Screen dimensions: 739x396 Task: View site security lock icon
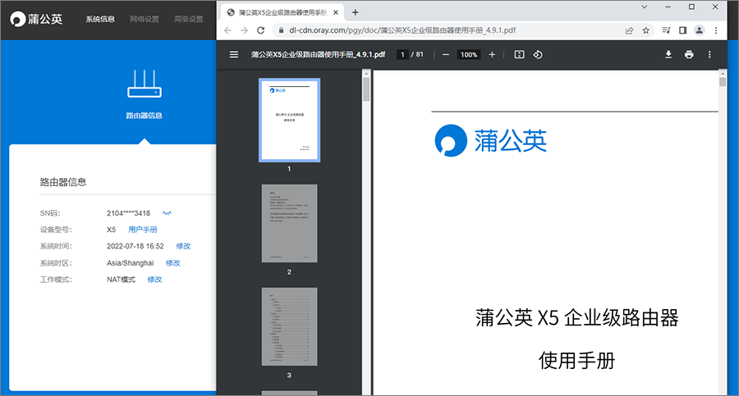(281, 30)
